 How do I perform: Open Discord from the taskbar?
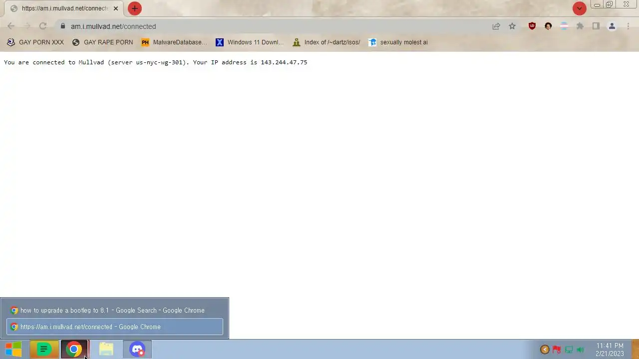coord(137,349)
